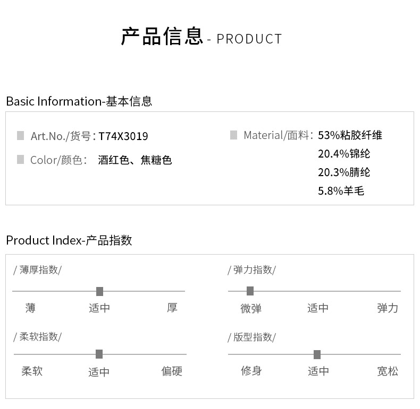
Task: Click the 版型指数 slider handle
Action: coord(317,354)
